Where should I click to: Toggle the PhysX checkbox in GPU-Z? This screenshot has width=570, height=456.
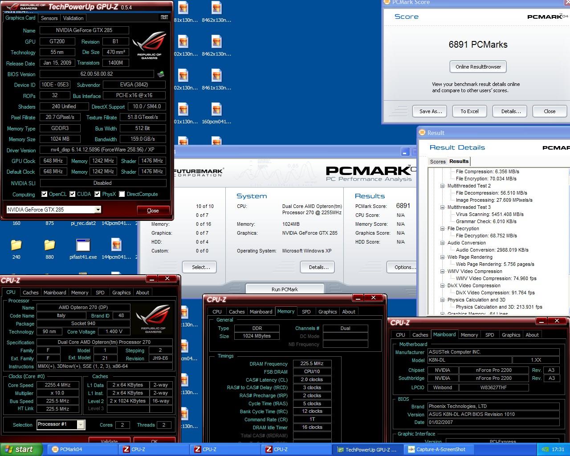pyautogui.click(x=97, y=194)
